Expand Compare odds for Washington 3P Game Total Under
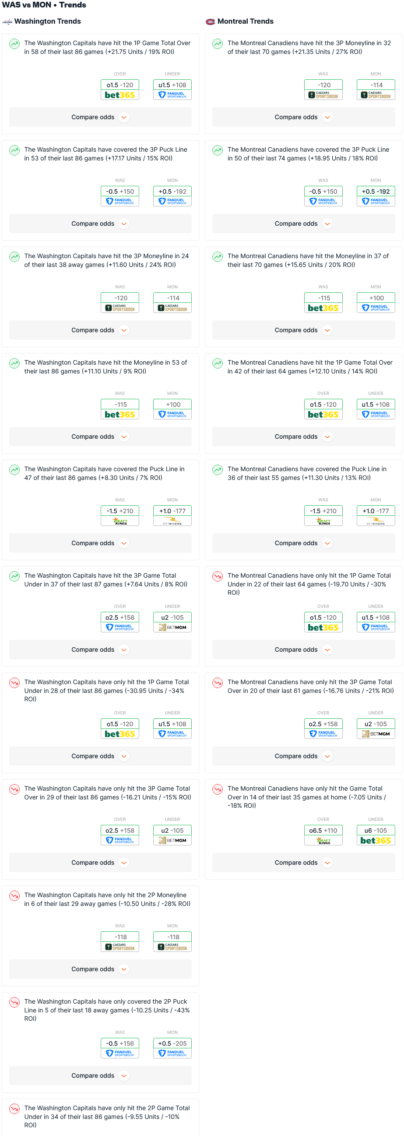The image size is (404, 1136). [100, 650]
